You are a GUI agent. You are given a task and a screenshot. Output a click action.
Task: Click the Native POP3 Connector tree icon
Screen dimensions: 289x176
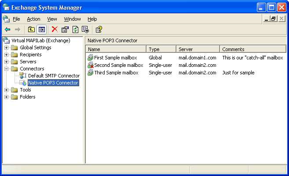pos(23,83)
